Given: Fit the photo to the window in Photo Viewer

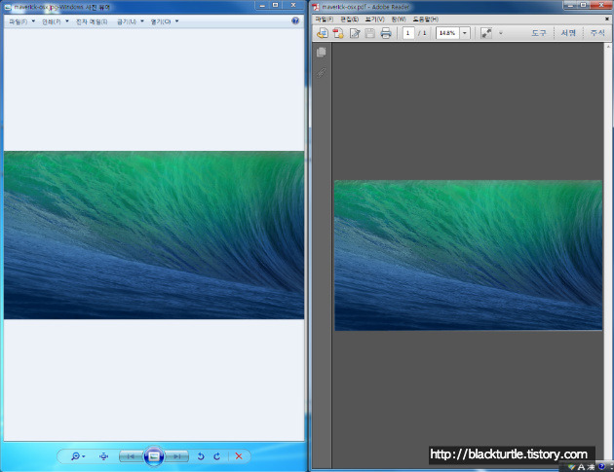Looking at the screenshot, I should pos(103,456).
